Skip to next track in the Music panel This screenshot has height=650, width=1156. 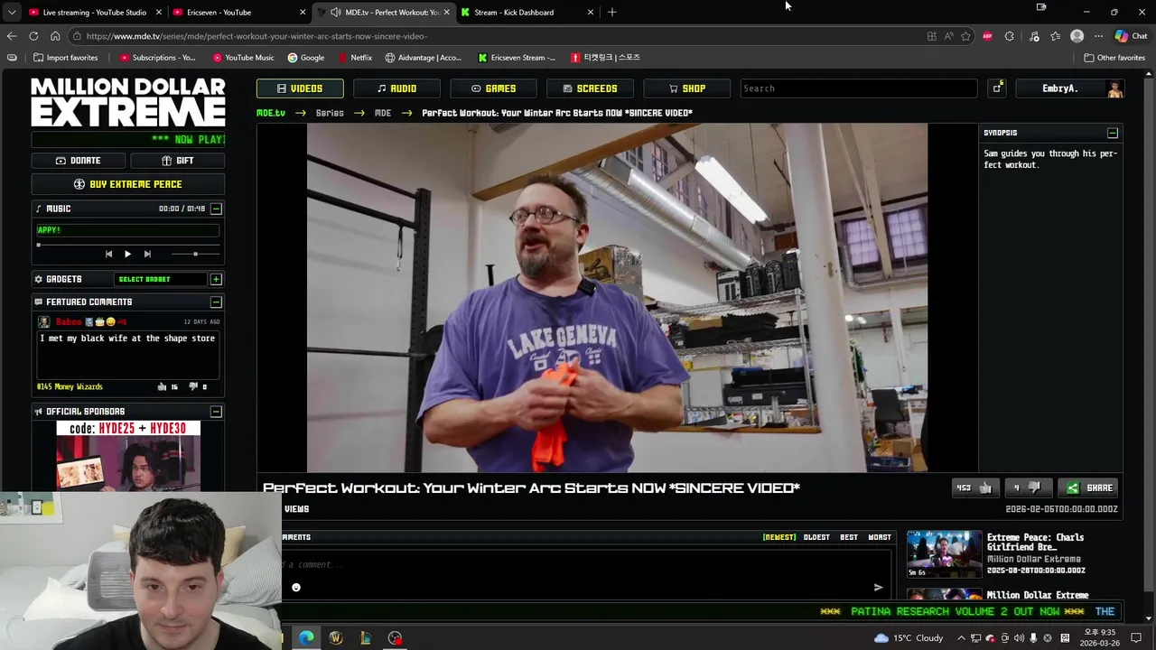coord(147,255)
